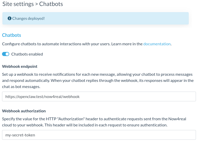
Task: Click the blue Chatbots section heading
Action: click(12, 35)
